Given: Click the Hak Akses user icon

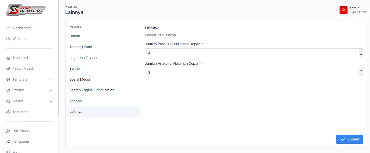Looking at the screenshot, I should click(8, 131).
